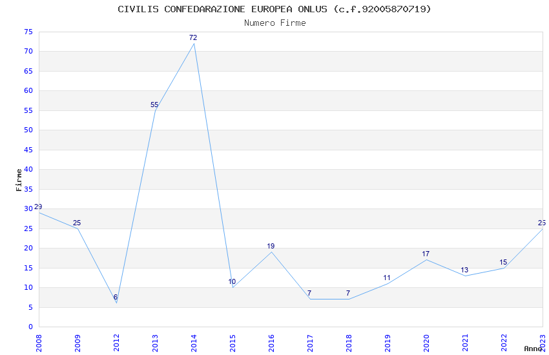549x355 pixels.
Task: Click the x-axis year label 2013
Action: [x=155, y=343]
